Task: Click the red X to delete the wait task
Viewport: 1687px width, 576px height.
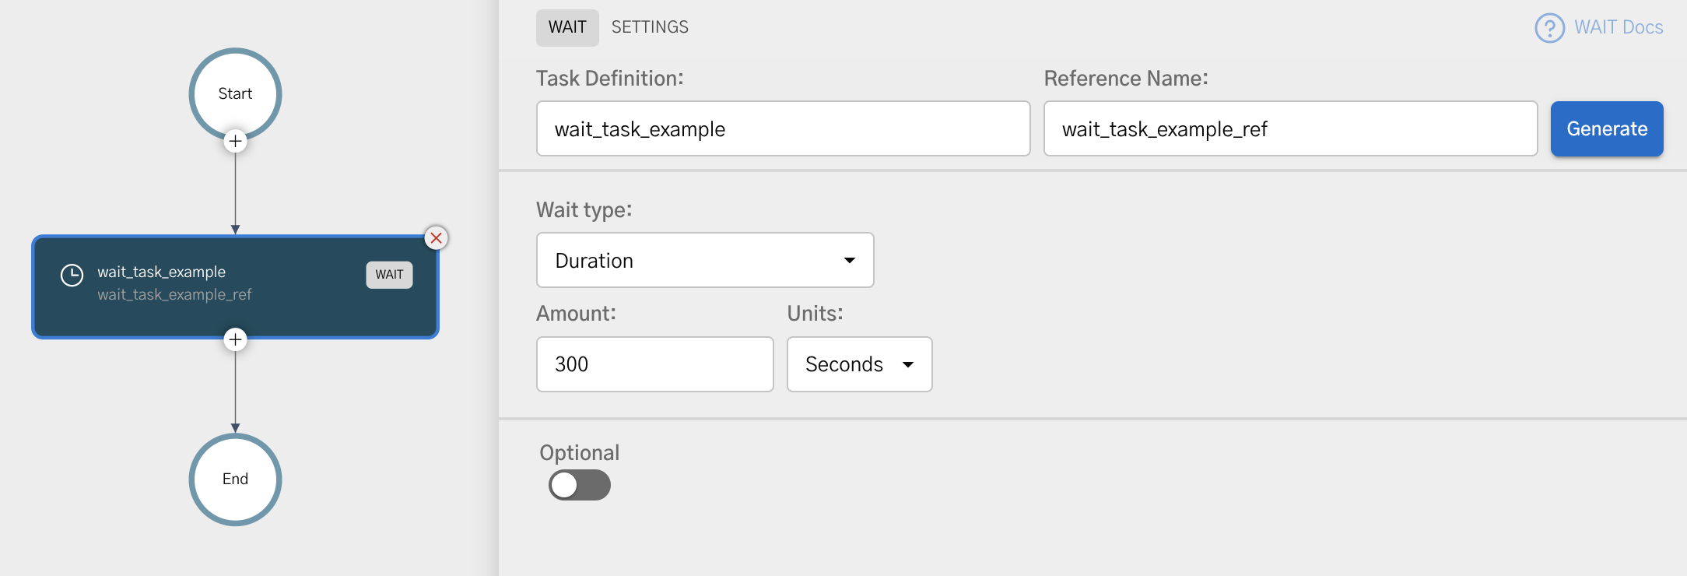Action: click(437, 238)
